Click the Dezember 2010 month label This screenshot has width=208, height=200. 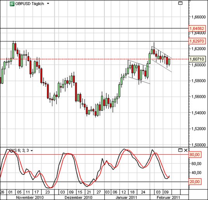click(x=79, y=198)
